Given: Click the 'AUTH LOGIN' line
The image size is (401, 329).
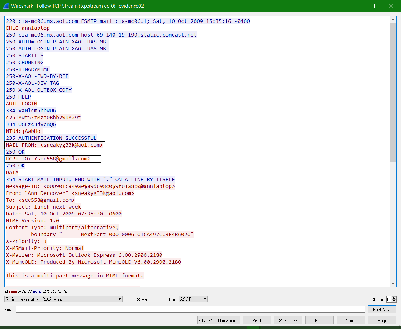Looking at the screenshot, I should click(22, 104).
